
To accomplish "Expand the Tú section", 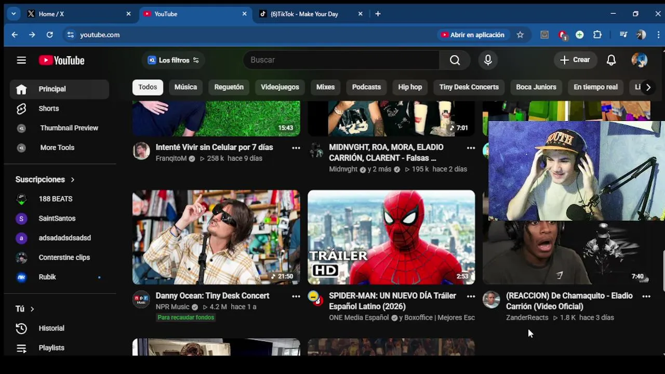I will 25,309.
